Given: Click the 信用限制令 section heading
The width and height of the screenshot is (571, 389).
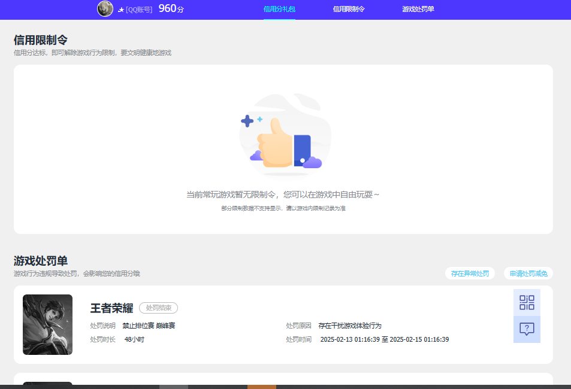Looking at the screenshot, I should coord(41,39).
